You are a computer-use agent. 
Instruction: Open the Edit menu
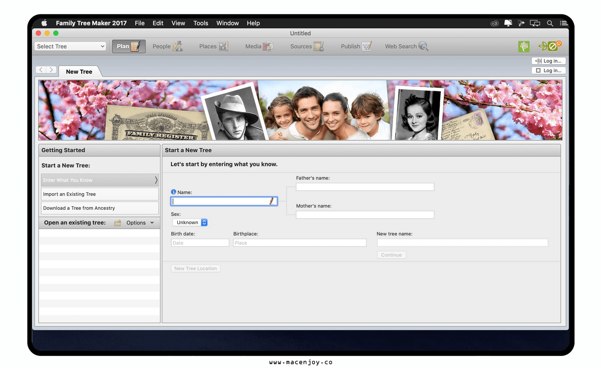tap(158, 23)
